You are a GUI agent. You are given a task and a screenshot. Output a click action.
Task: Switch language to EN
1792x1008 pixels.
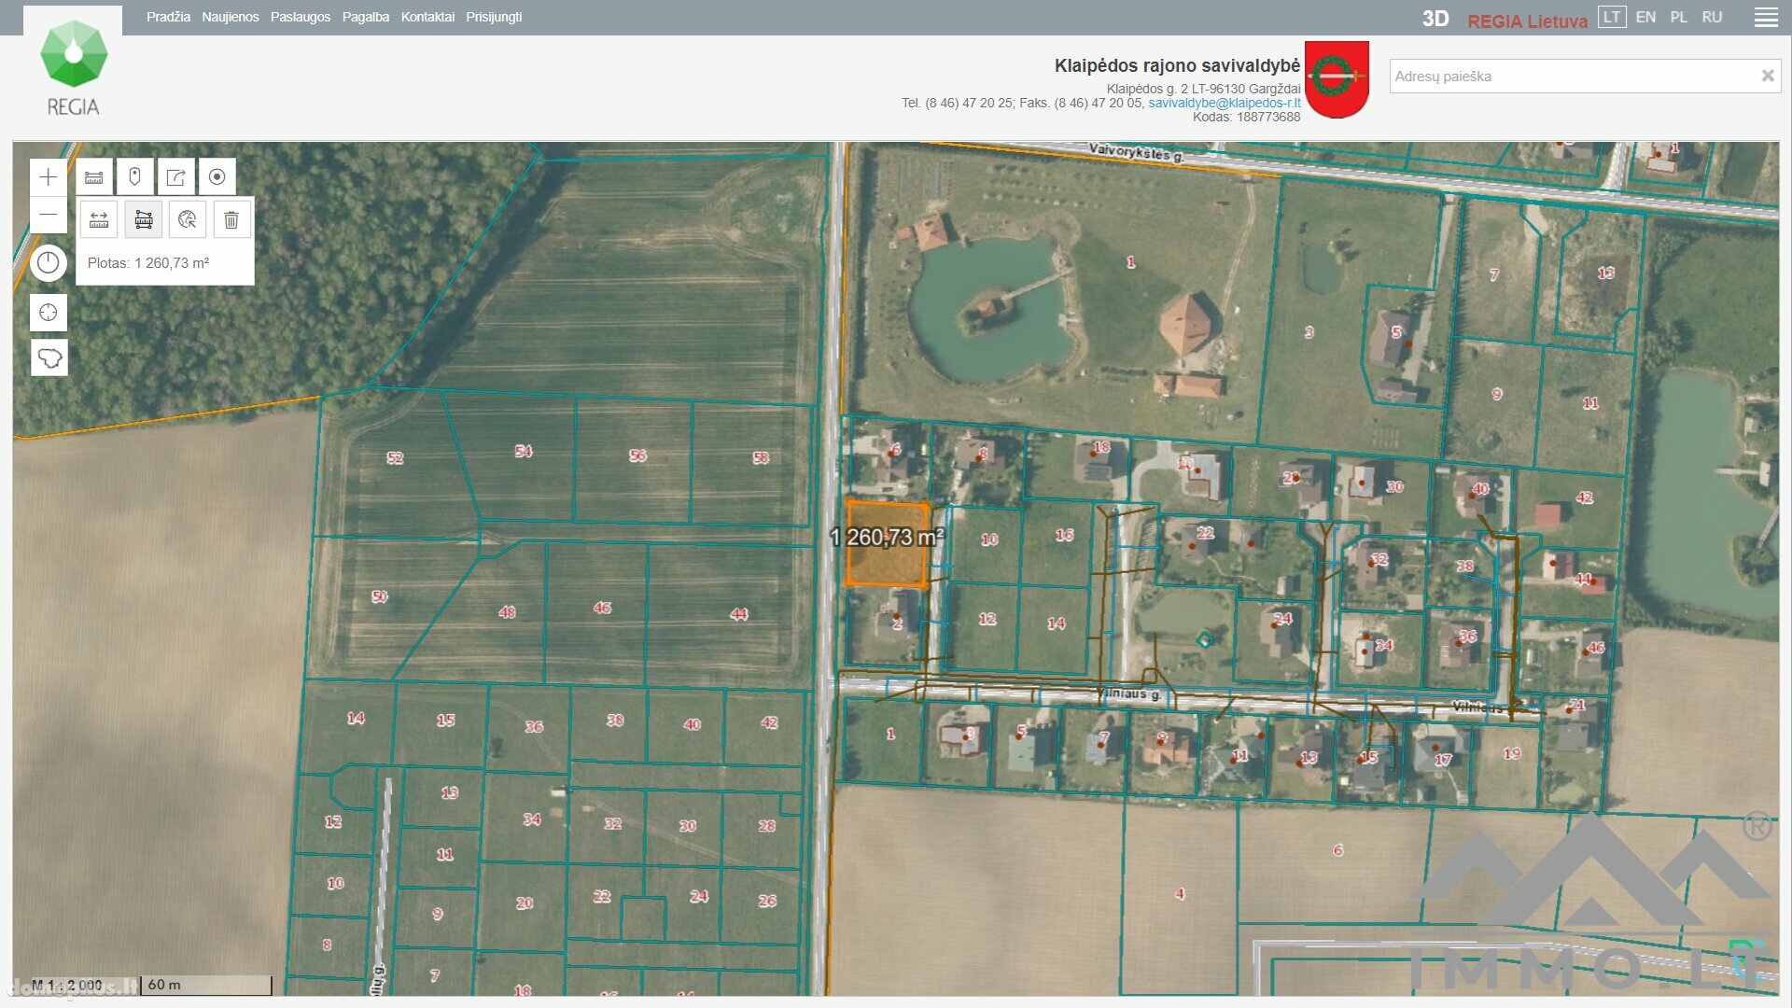point(1645,17)
